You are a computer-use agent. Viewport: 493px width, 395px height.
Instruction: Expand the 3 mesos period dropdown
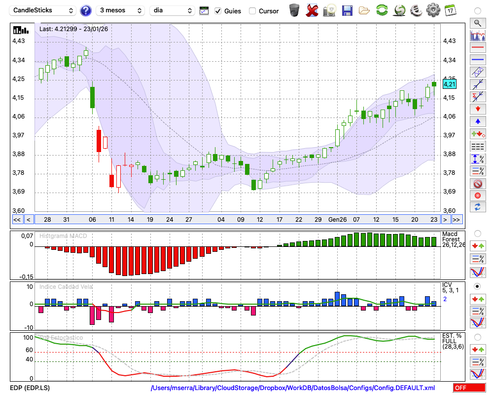tap(120, 10)
